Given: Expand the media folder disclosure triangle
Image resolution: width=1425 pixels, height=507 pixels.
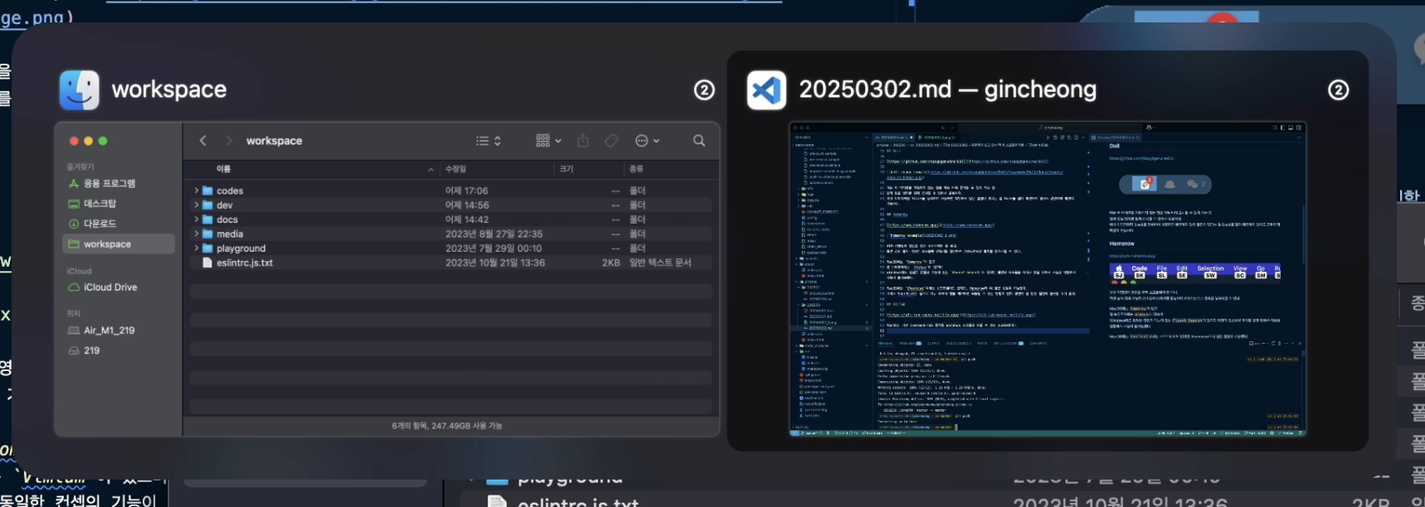Looking at the screenshot, I should (x=197, y=234).
